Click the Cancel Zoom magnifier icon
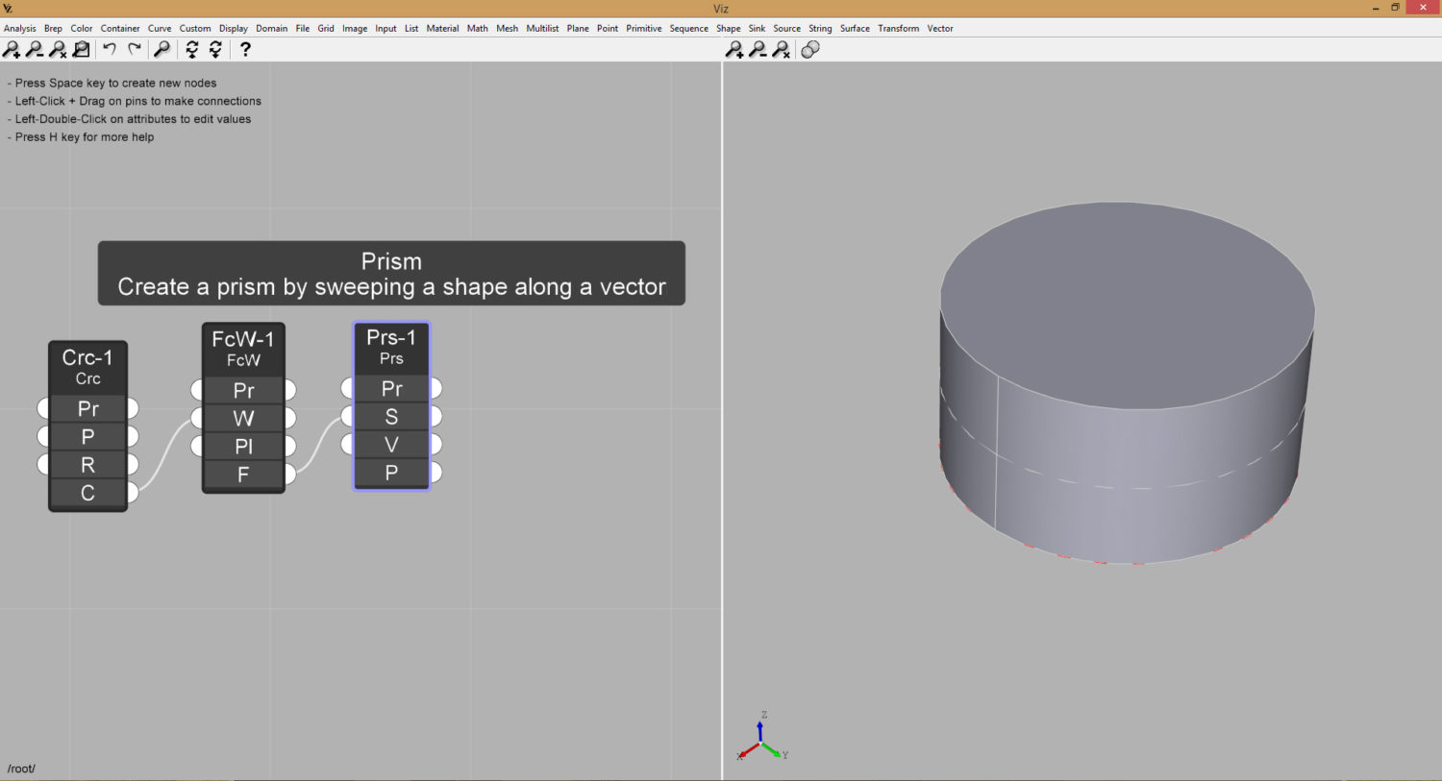 point(57,49)
